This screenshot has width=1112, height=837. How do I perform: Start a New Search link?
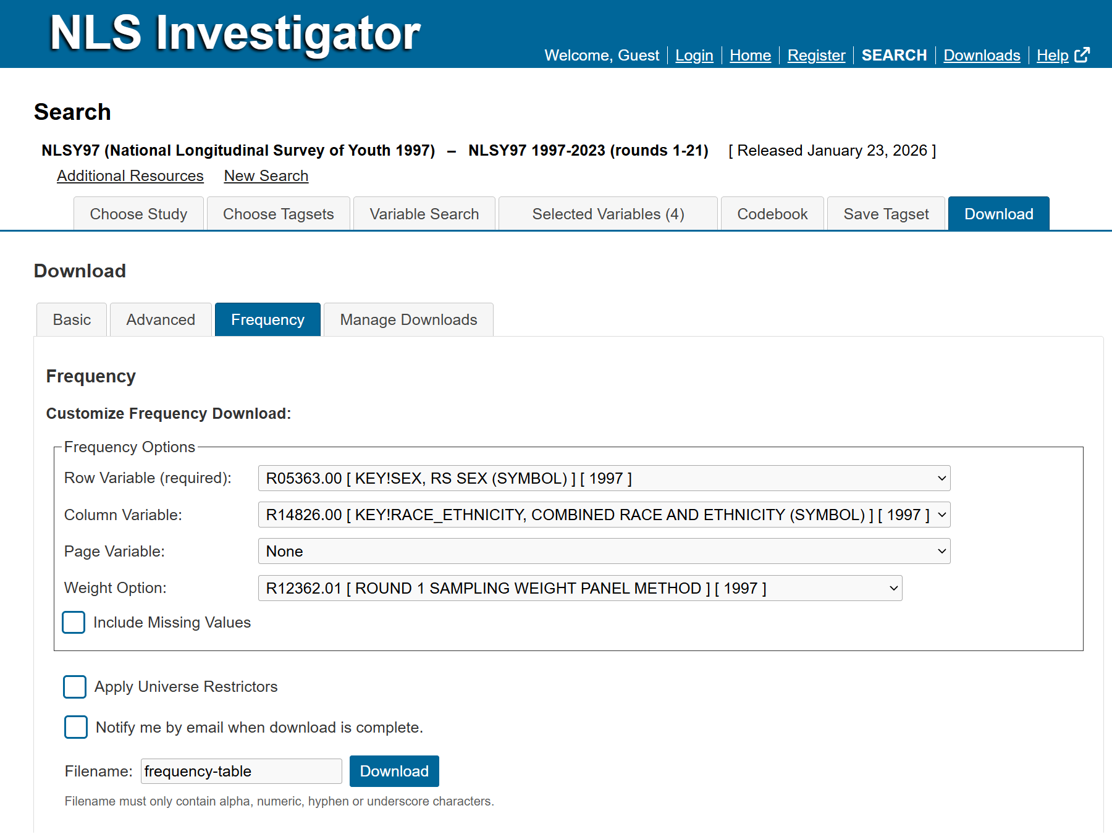coord(266,176)
